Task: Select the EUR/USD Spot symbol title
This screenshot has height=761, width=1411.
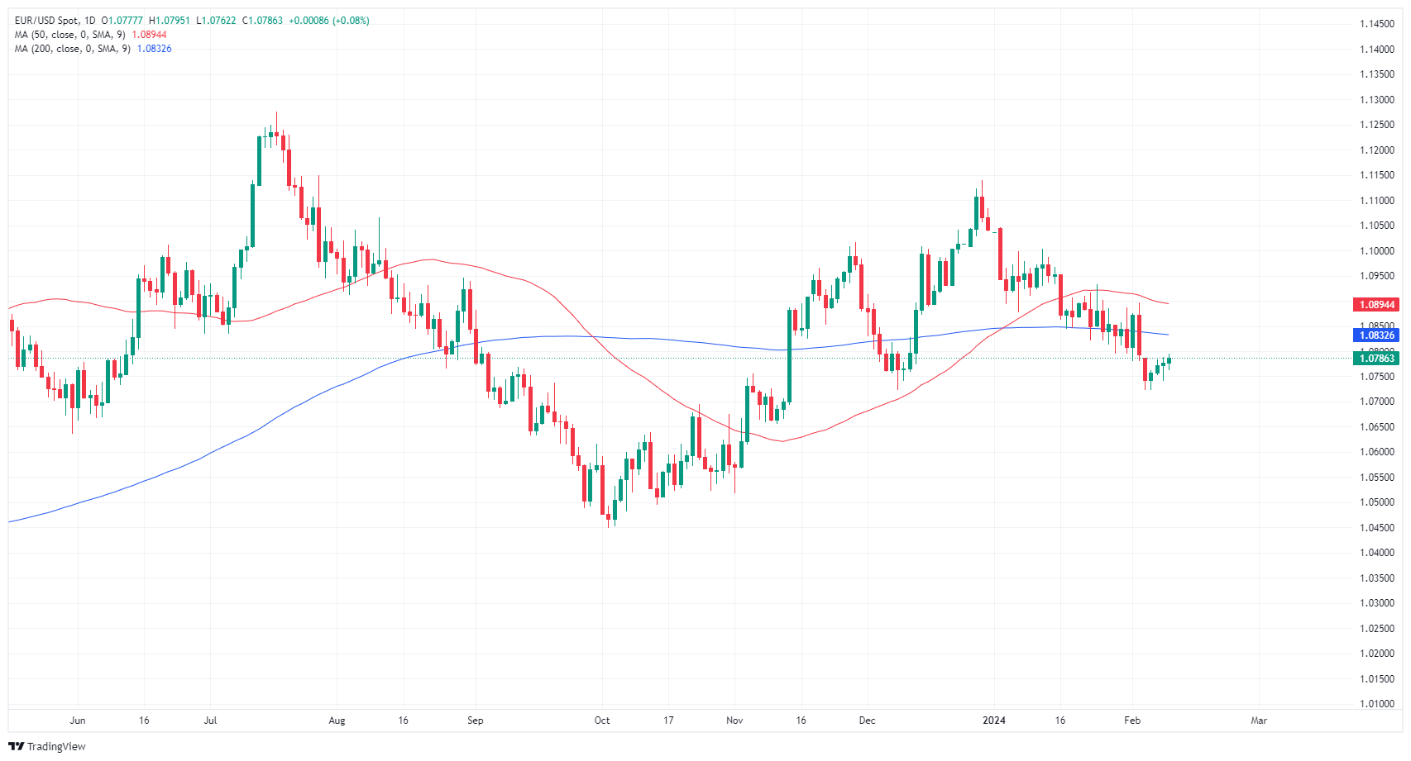Action: (46, 21)
